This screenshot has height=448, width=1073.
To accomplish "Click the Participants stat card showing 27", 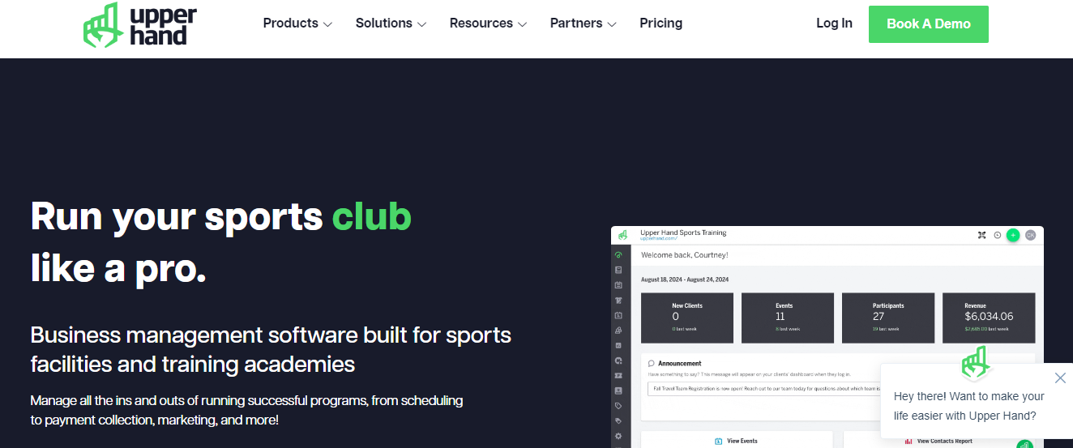I will (x=888, y=318).
